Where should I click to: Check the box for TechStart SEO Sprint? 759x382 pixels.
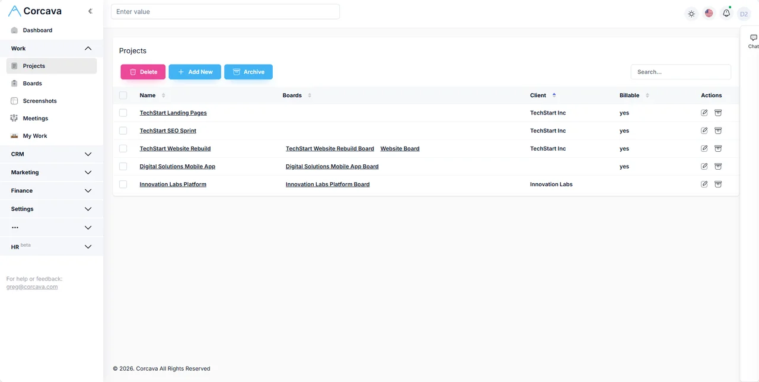123,130
